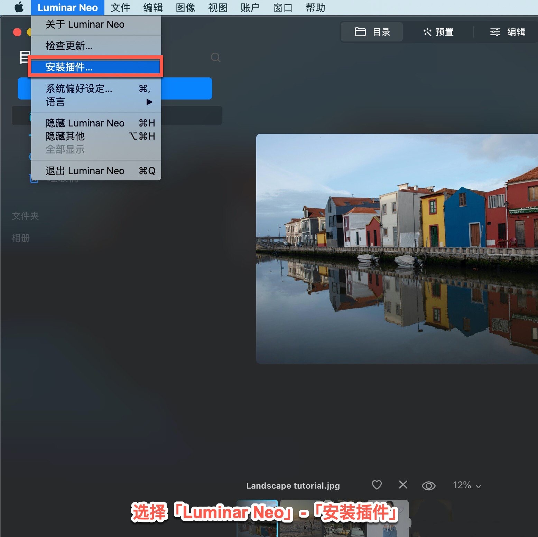Select the first filmstrip thumbnail

pyautogui.click(x=257, y=518)
